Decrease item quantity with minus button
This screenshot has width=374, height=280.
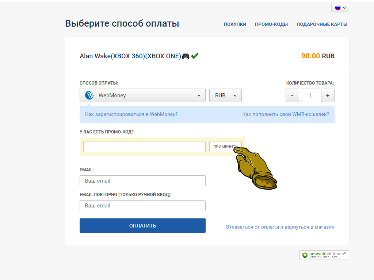[292, 96]
